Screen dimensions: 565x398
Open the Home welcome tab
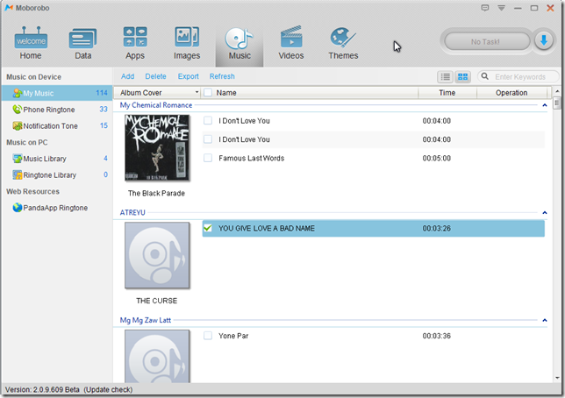[31, 44]
